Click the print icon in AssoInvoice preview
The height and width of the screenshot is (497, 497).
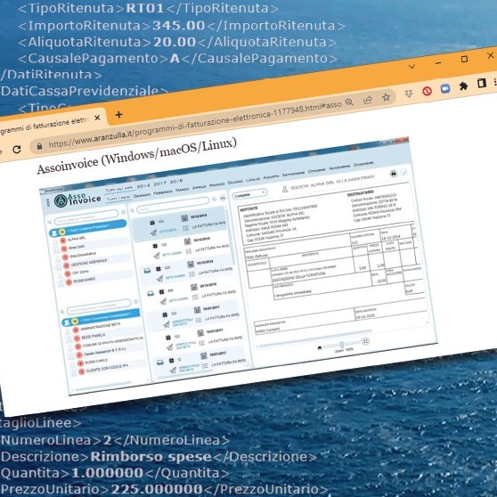pyautogui.click(x=394, y=174)
